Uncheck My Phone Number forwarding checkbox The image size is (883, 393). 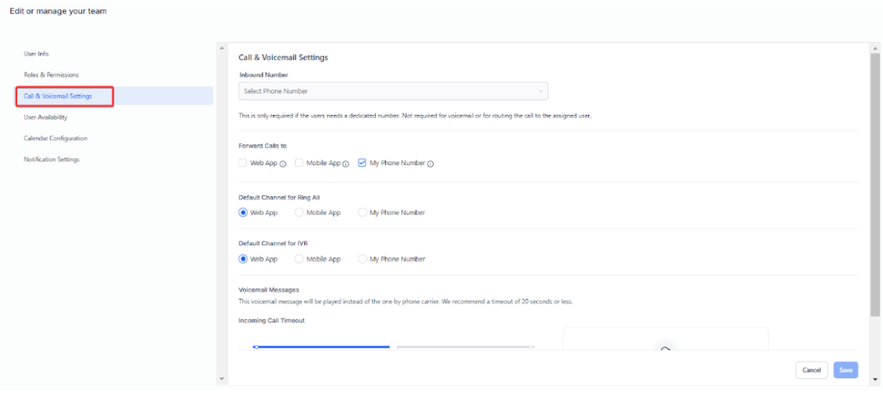point(362,163)
